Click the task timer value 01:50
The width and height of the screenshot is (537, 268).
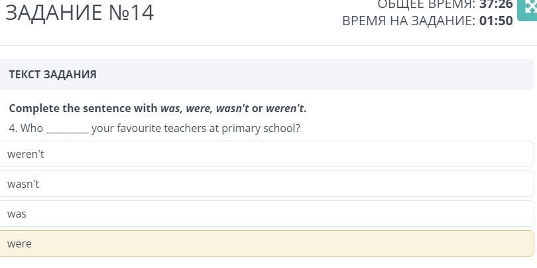[496, 21]
